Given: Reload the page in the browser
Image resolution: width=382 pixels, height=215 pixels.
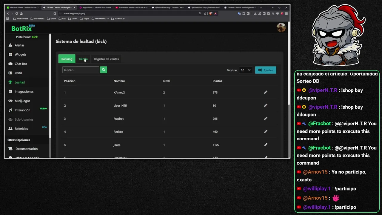Looking at the screenshot, I should point(17,13).
